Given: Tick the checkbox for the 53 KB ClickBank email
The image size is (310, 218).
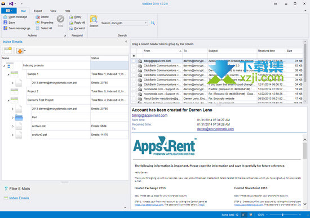Looking at the screenshot, I should tap(134, 65).
